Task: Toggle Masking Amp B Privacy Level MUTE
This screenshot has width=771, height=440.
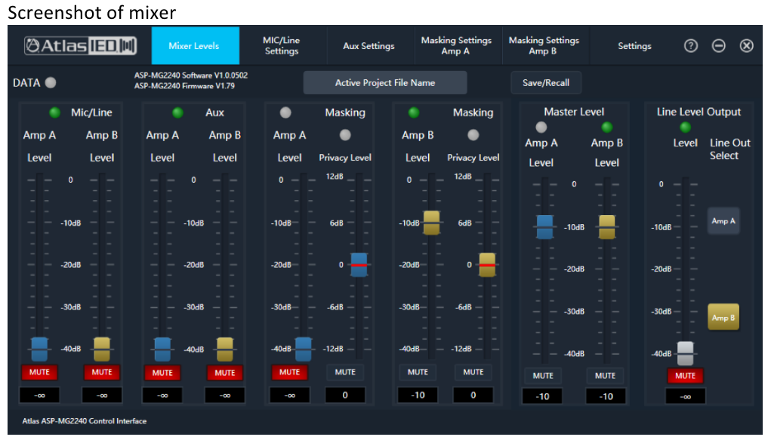Action: point(473,372)
